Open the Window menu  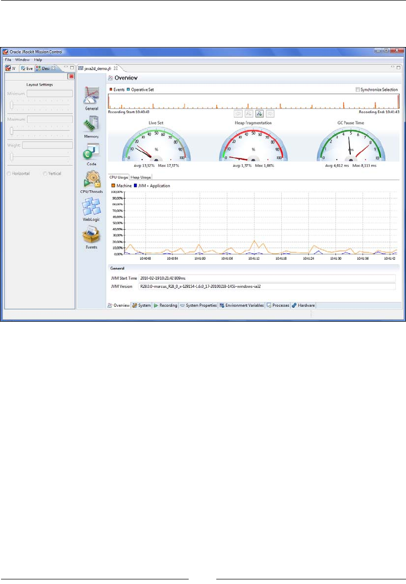coord(22,60)
